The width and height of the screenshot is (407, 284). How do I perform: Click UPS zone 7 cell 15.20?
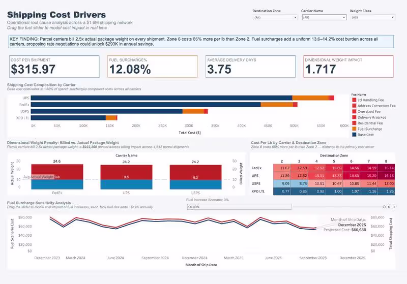click(369, 176)
